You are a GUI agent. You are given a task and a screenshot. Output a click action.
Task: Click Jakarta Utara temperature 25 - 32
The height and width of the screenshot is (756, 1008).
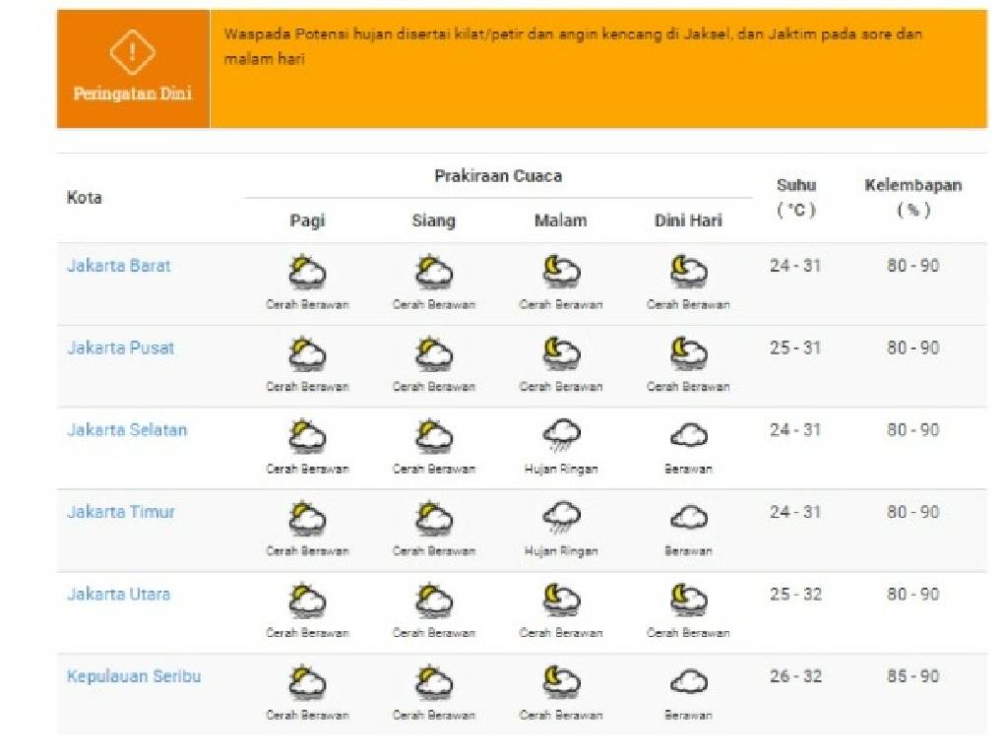pos(795,594)
